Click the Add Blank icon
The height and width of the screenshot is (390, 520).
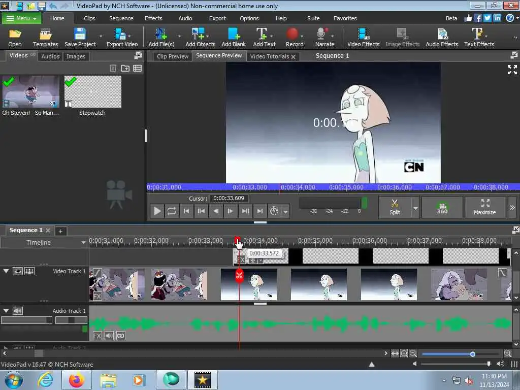coord(234,37)
